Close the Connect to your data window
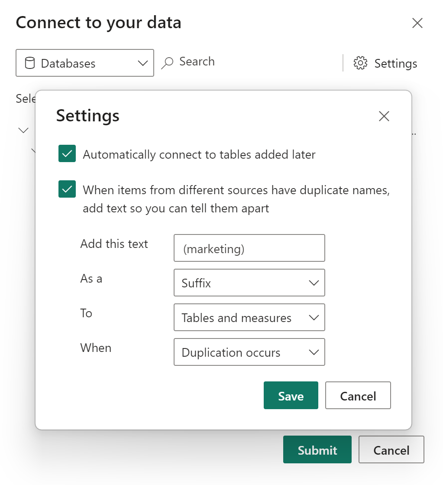This screenshot has height=485, width=443. pyautogui.click(x=417, y=23)
